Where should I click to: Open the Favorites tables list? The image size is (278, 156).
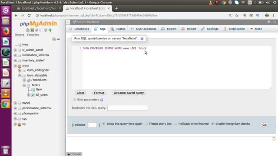(33, 35)
